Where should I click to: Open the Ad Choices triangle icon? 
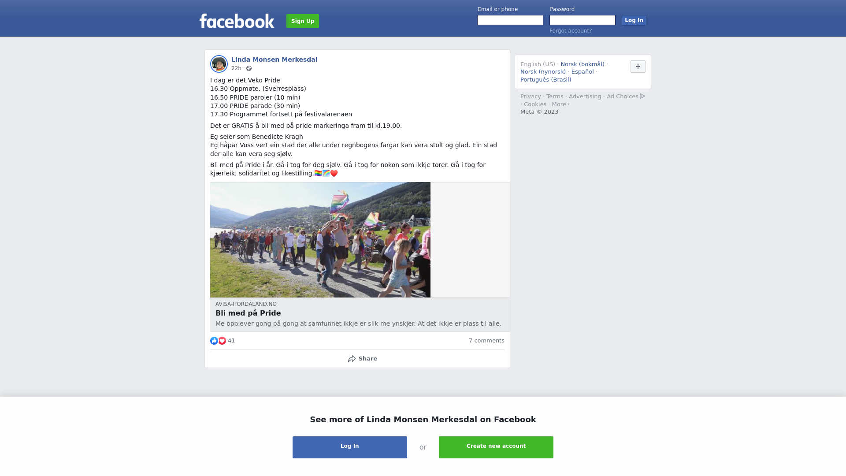[642, 96]
